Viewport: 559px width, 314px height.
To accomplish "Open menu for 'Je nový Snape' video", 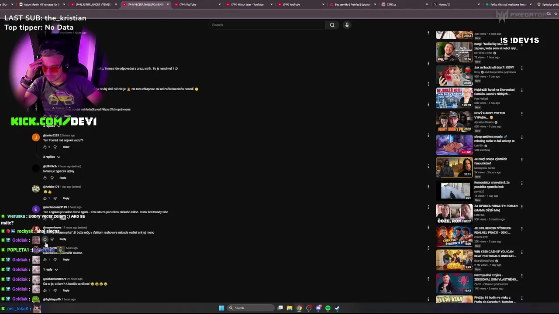I will [x=521, y=160].
